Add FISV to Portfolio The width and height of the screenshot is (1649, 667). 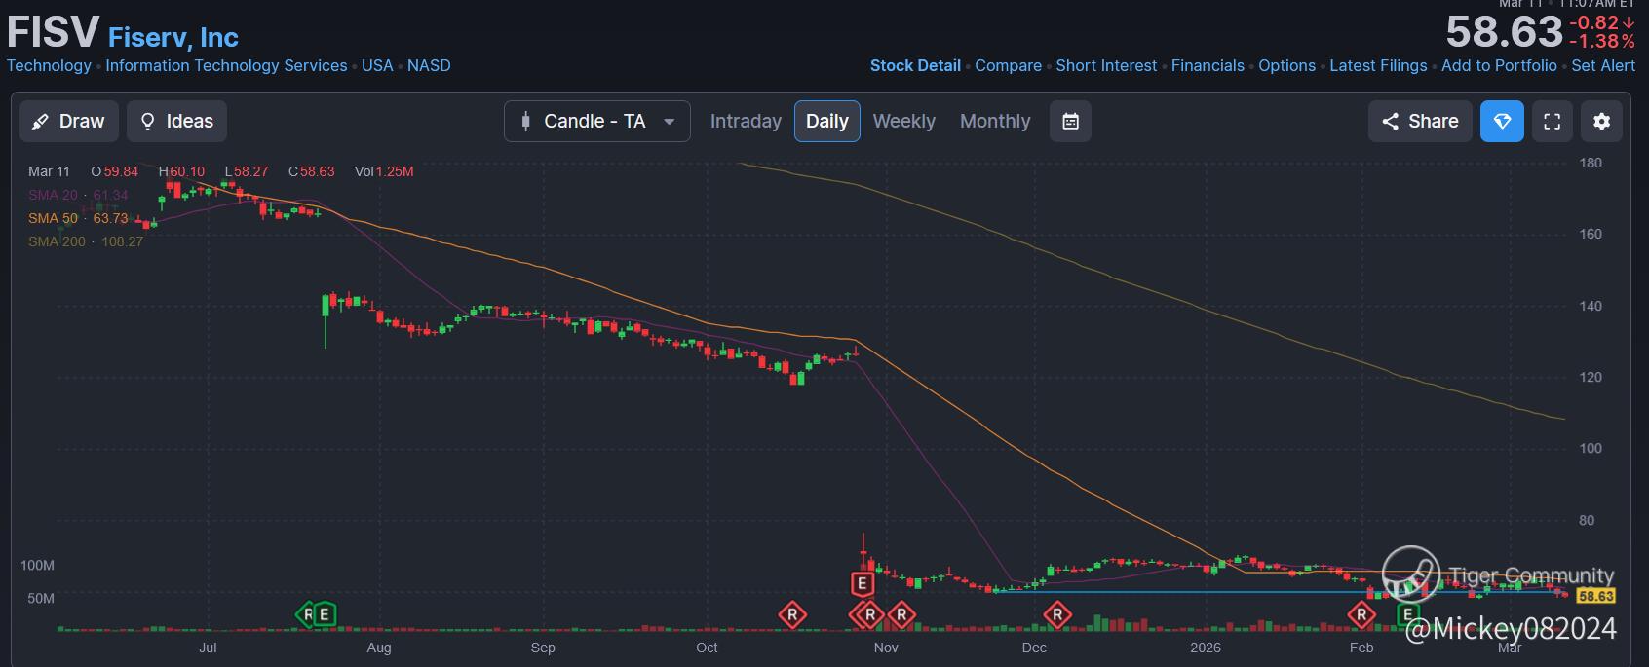[1499, 65]
